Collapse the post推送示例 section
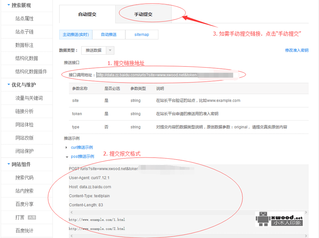319x238 pixels. tap(82, 156)
